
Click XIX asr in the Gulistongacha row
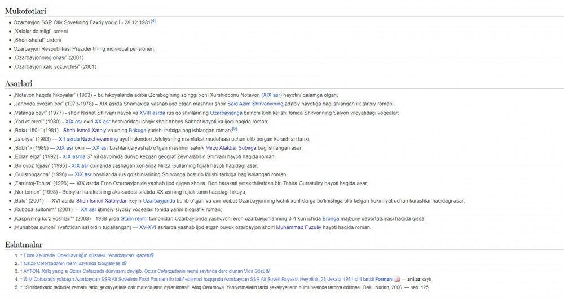coord(83,174)
